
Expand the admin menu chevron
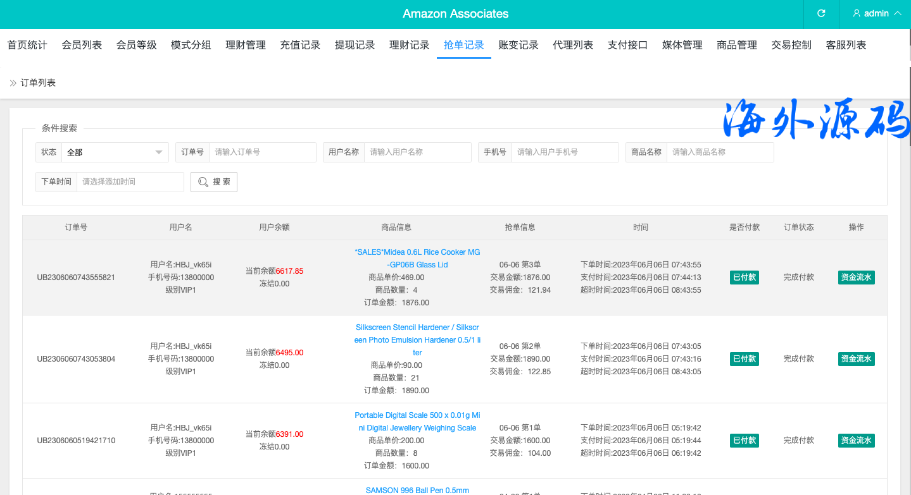click(898, 13)
